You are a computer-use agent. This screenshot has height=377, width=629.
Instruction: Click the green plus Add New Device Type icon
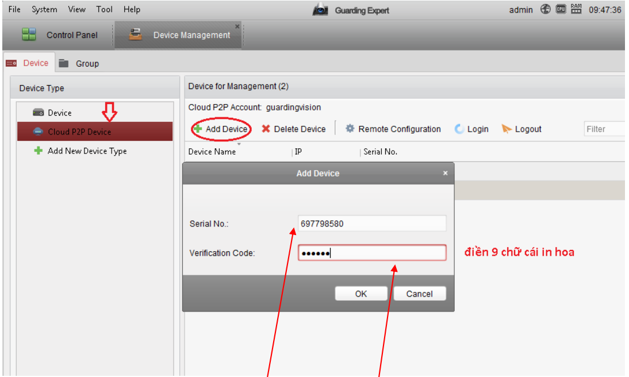click(38, 151)
